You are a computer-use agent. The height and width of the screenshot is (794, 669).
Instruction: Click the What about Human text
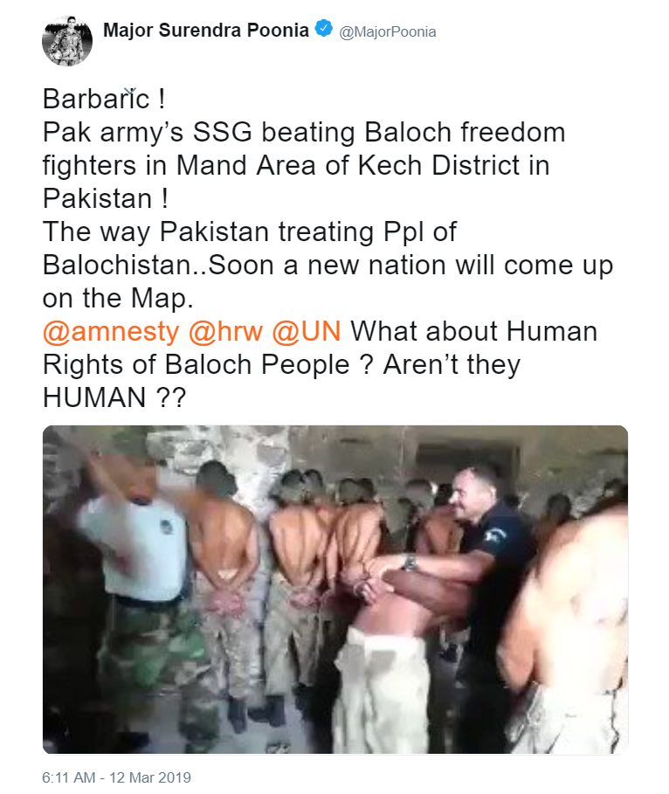point(474,332)
